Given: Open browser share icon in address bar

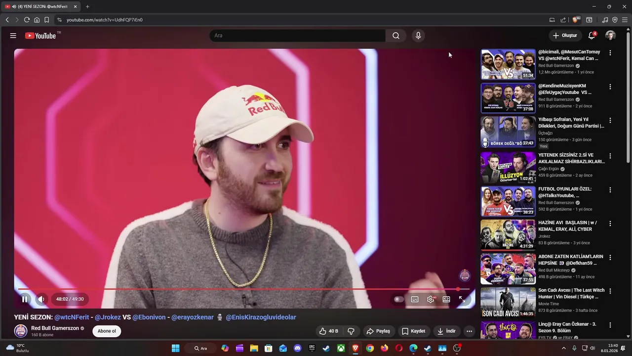Looking at the screenshot, I should coord(563,20).
